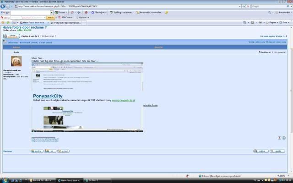
Task: Click the www.ponyparkcity.nl green link
Action: (x=124, y=100)
